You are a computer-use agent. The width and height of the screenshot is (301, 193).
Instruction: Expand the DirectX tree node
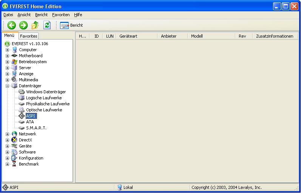[7, 140]
